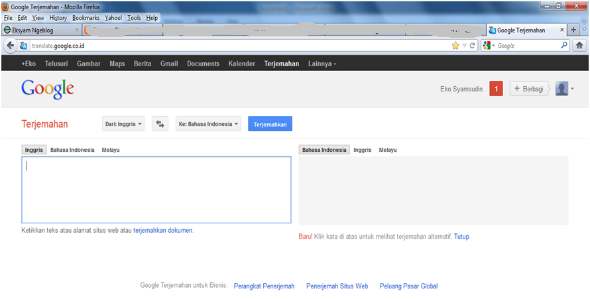Go to home page via house icon

579,46
